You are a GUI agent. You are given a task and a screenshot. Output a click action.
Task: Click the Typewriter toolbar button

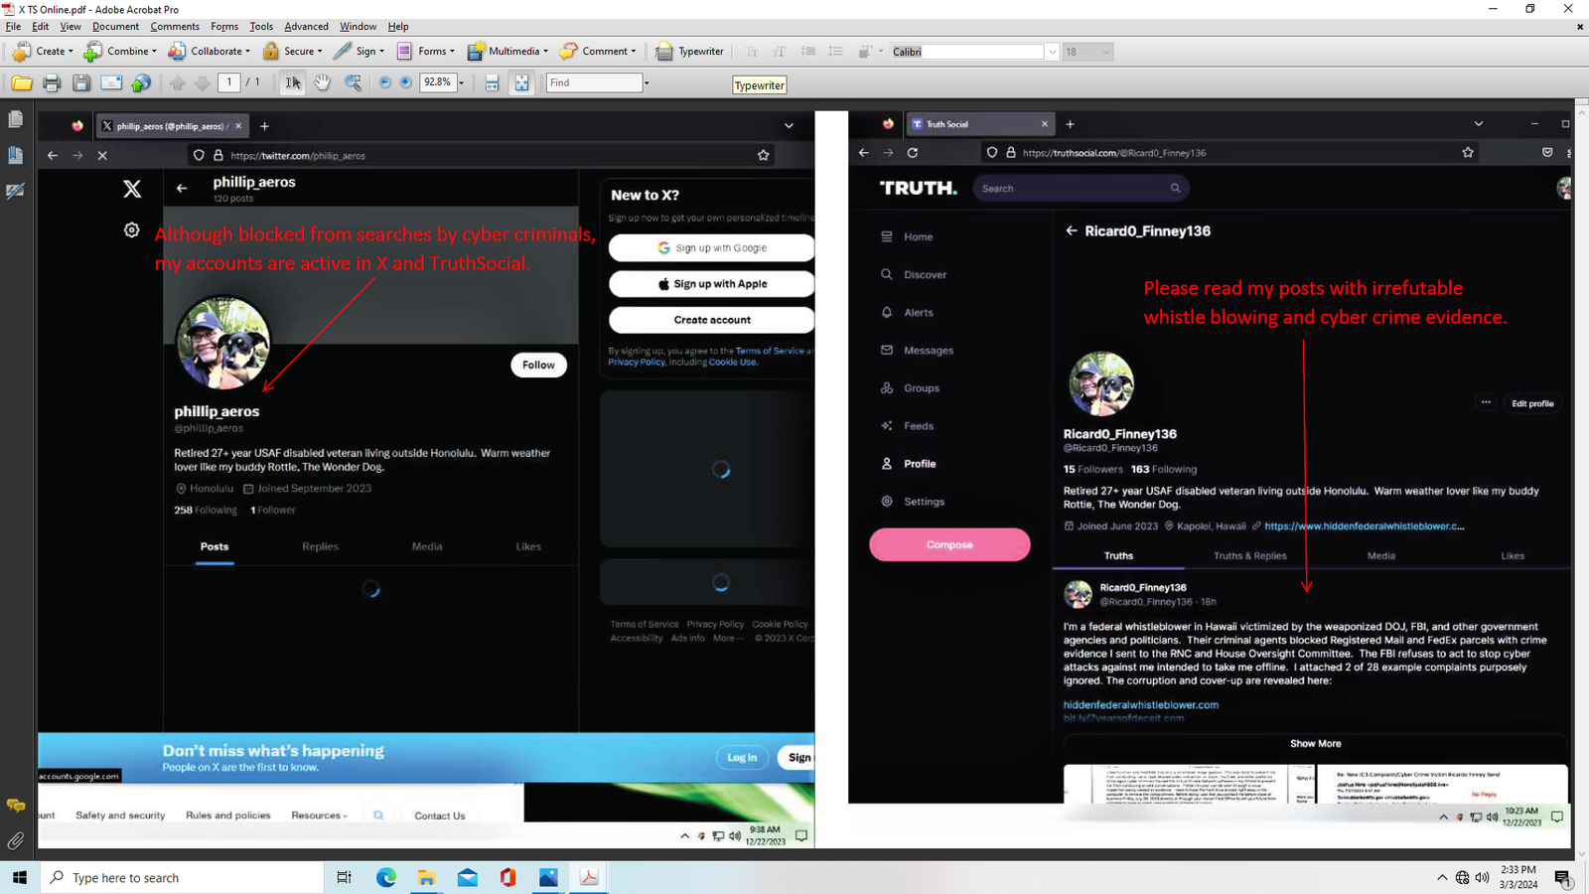tap(690, 52)
